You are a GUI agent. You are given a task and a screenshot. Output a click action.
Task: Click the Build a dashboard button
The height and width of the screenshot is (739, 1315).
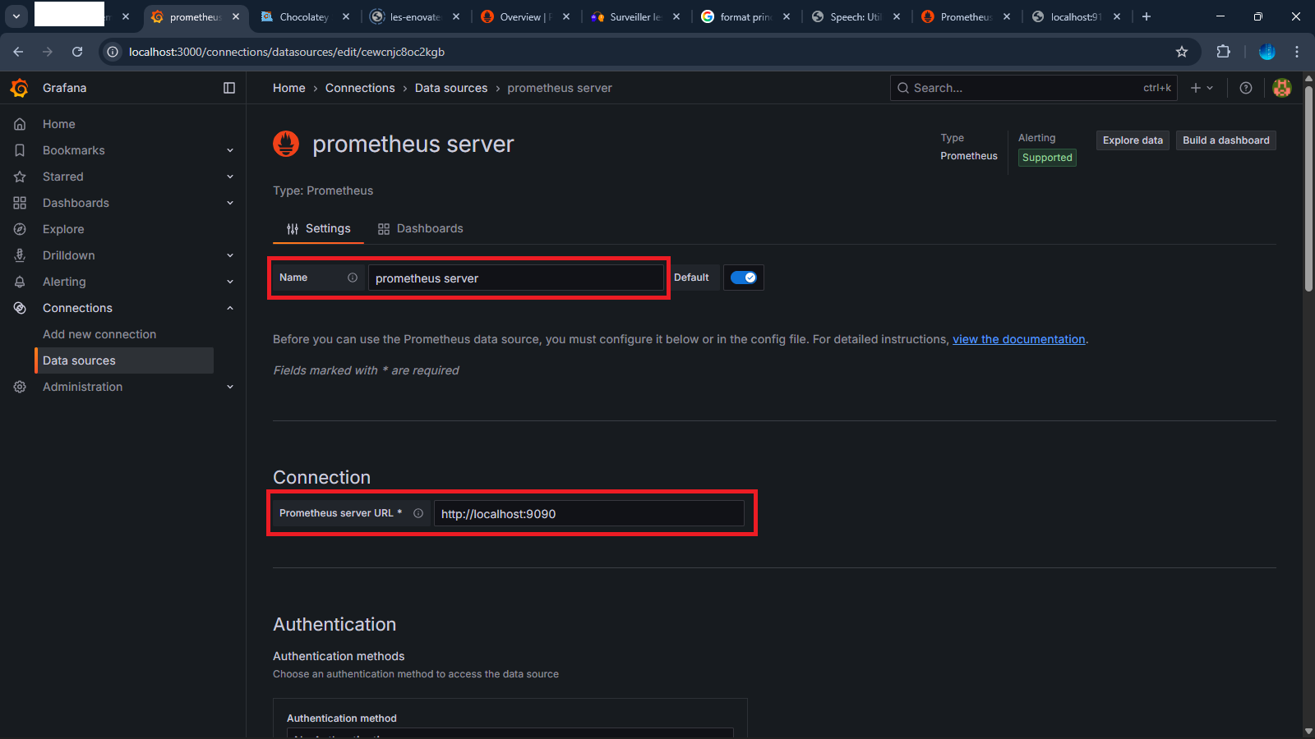pyautogui.click(x=1226, y=140)
